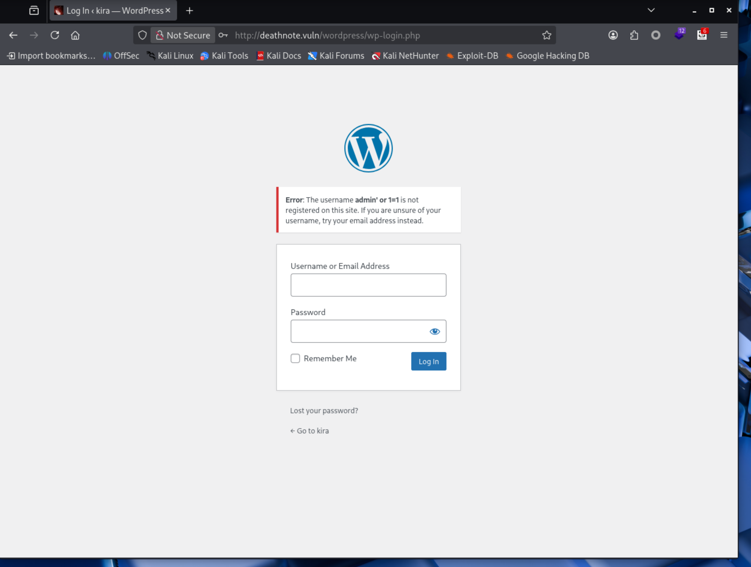Expand the list all tabs chevron
Screen dimensions: 751x567
[651, 10]
